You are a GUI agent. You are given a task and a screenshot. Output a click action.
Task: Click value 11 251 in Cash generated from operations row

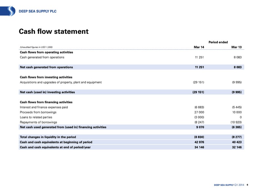pyautogui.click(x=199, y=57)
